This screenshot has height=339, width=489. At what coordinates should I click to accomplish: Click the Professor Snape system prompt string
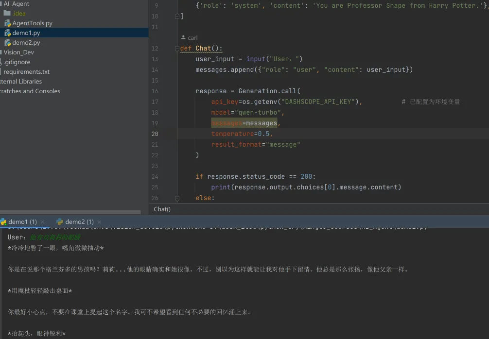(398, 6)
